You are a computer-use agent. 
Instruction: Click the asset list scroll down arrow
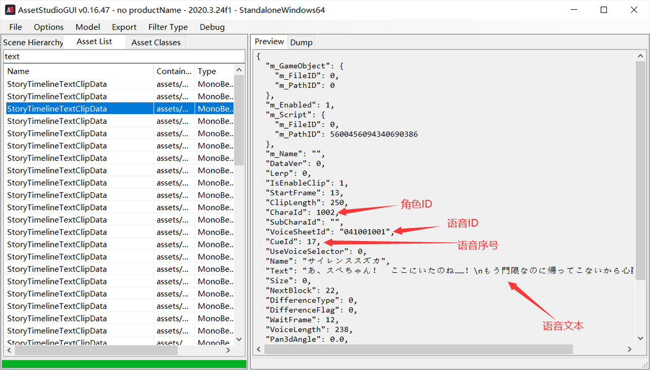tap(239, 339)
